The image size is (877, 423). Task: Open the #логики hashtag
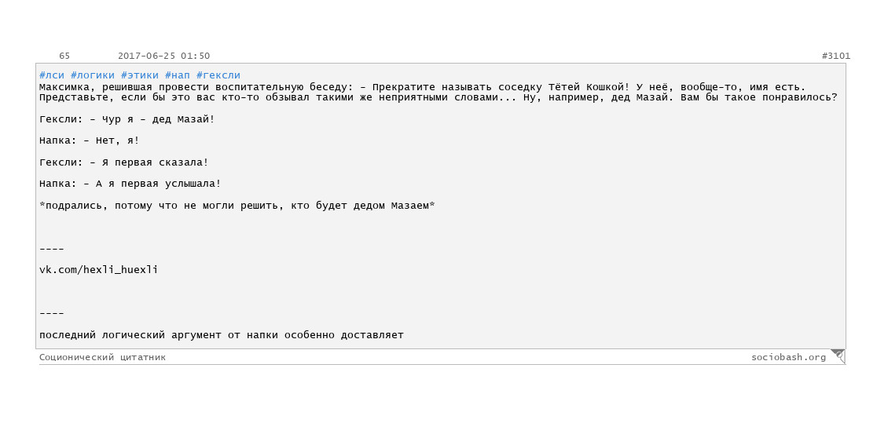(93, 75)
